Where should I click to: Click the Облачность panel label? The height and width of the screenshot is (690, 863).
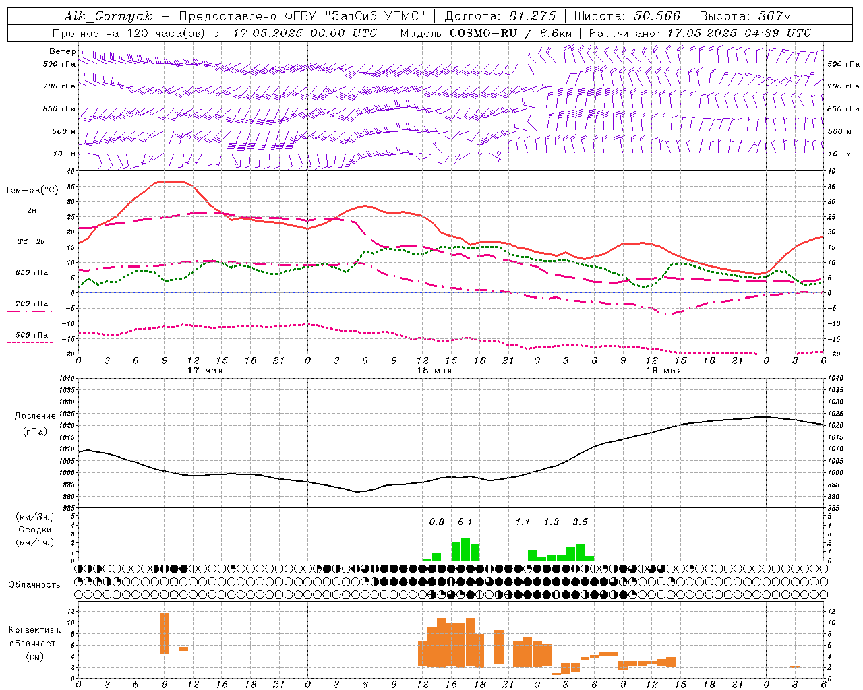[x=34, y=585]
